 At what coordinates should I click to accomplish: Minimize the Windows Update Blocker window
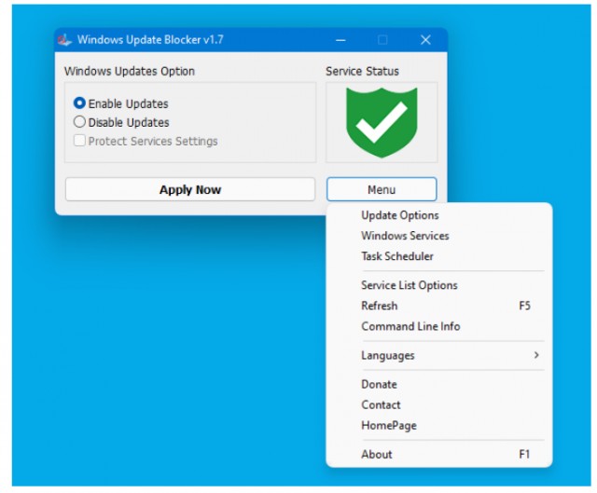340,40
